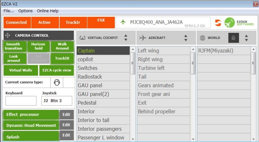Screen dimensions: 259x142
Task: Click the Connected status button
Action: click(x=17, y=22)
